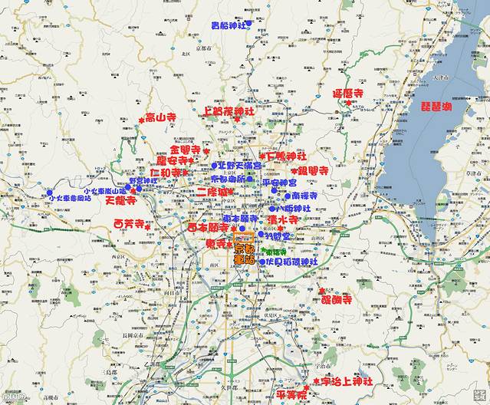Click the red star marker for 銀閣寺
Screen dimensions: 490x405
tap(293, 170)
